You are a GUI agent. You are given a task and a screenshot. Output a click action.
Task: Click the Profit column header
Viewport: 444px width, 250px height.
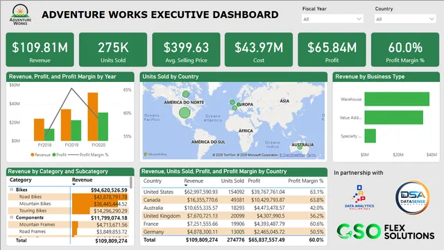coord(254,181)
